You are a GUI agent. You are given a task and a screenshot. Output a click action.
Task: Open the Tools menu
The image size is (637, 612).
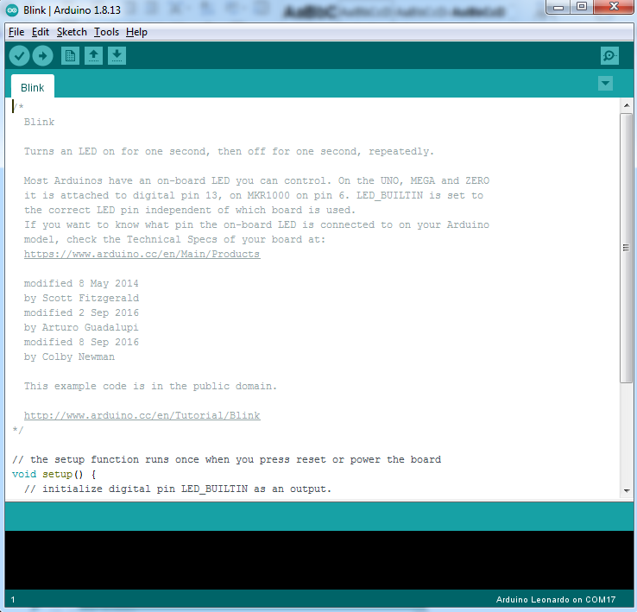(x=106, y=32)
